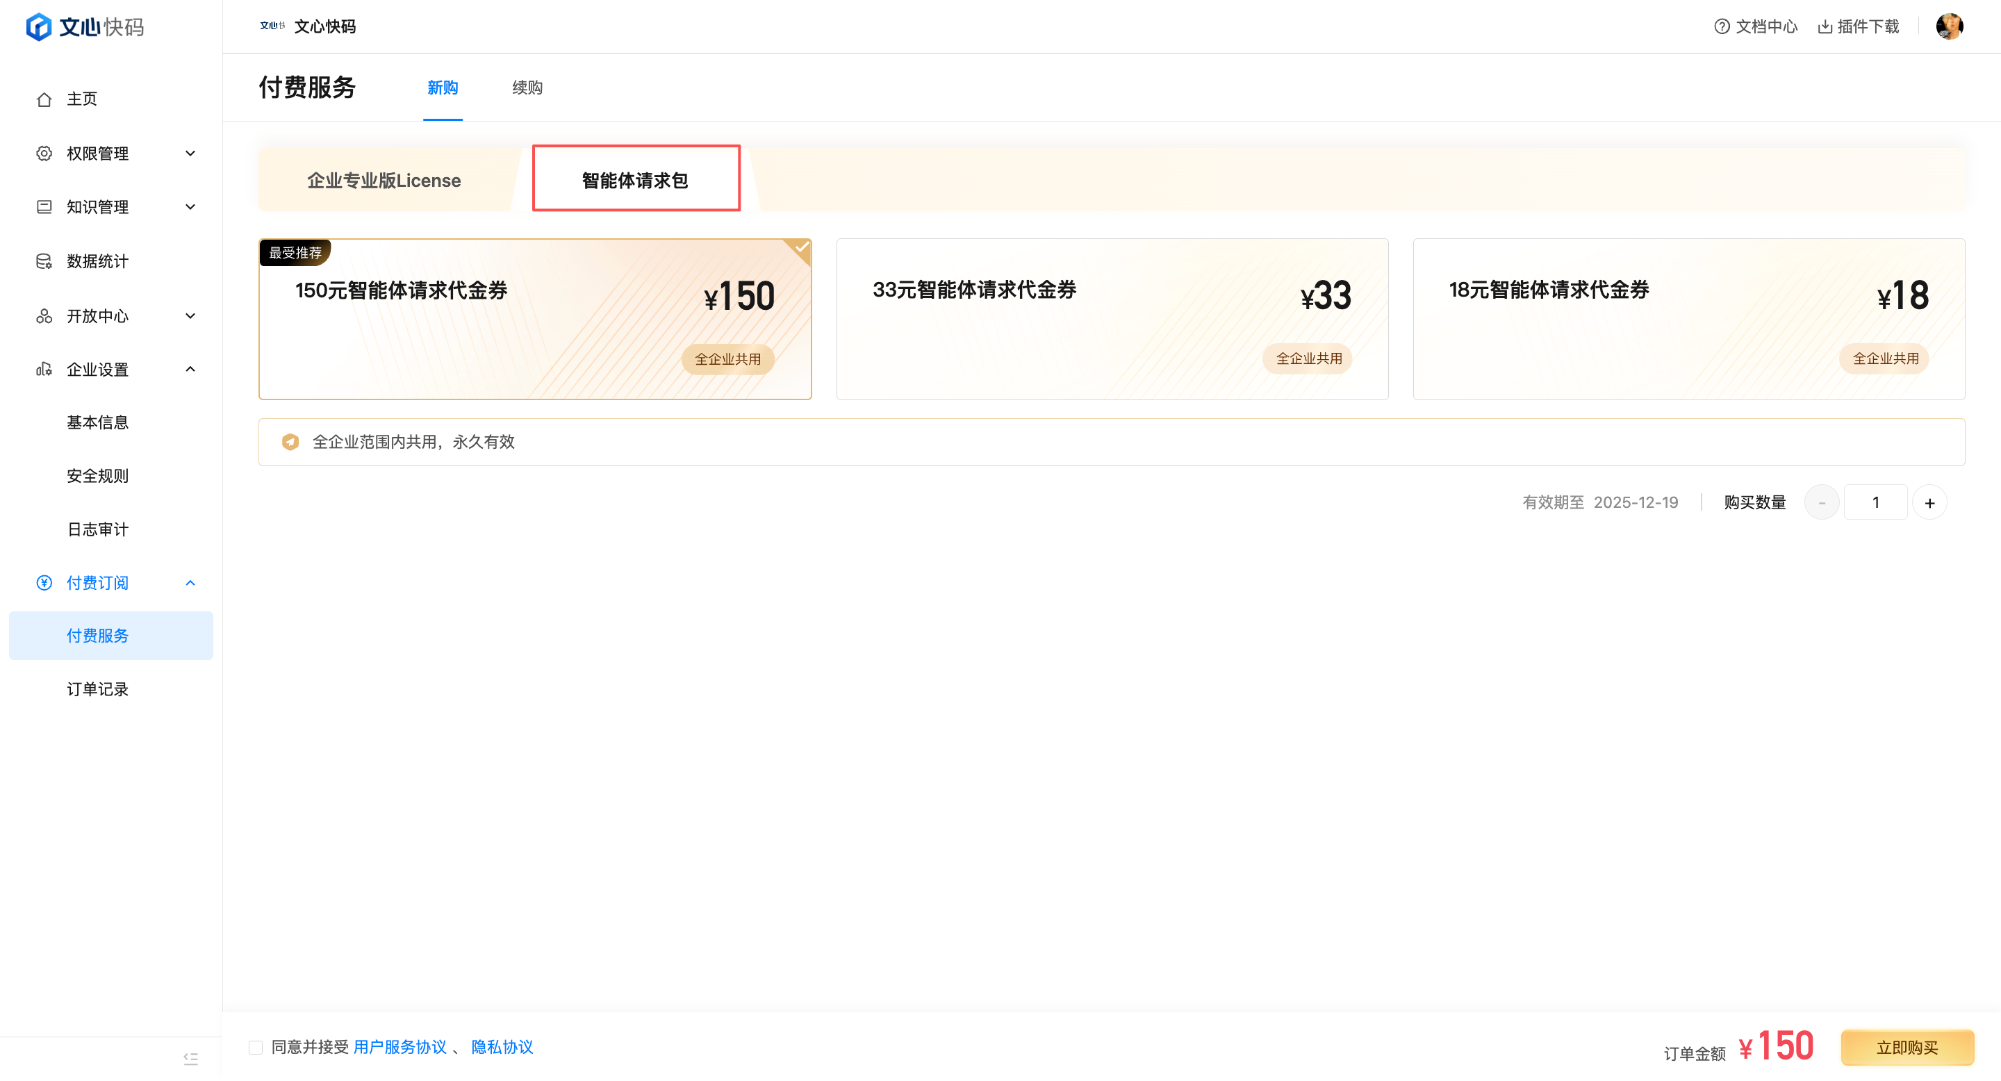This screenshot has width=2001, height=1081.
Task: Tick the agreement acceptance checkbox
Action: click(256, 1048)
